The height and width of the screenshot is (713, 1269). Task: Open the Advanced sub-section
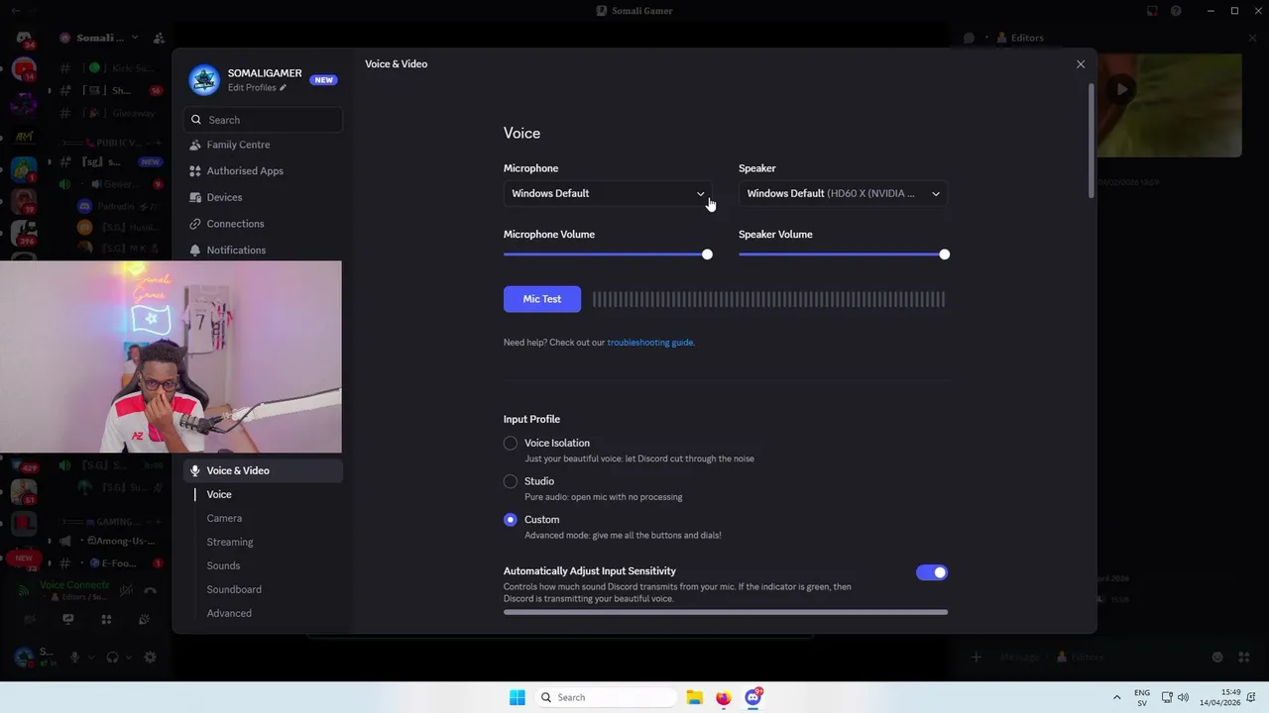pos(229,613)
